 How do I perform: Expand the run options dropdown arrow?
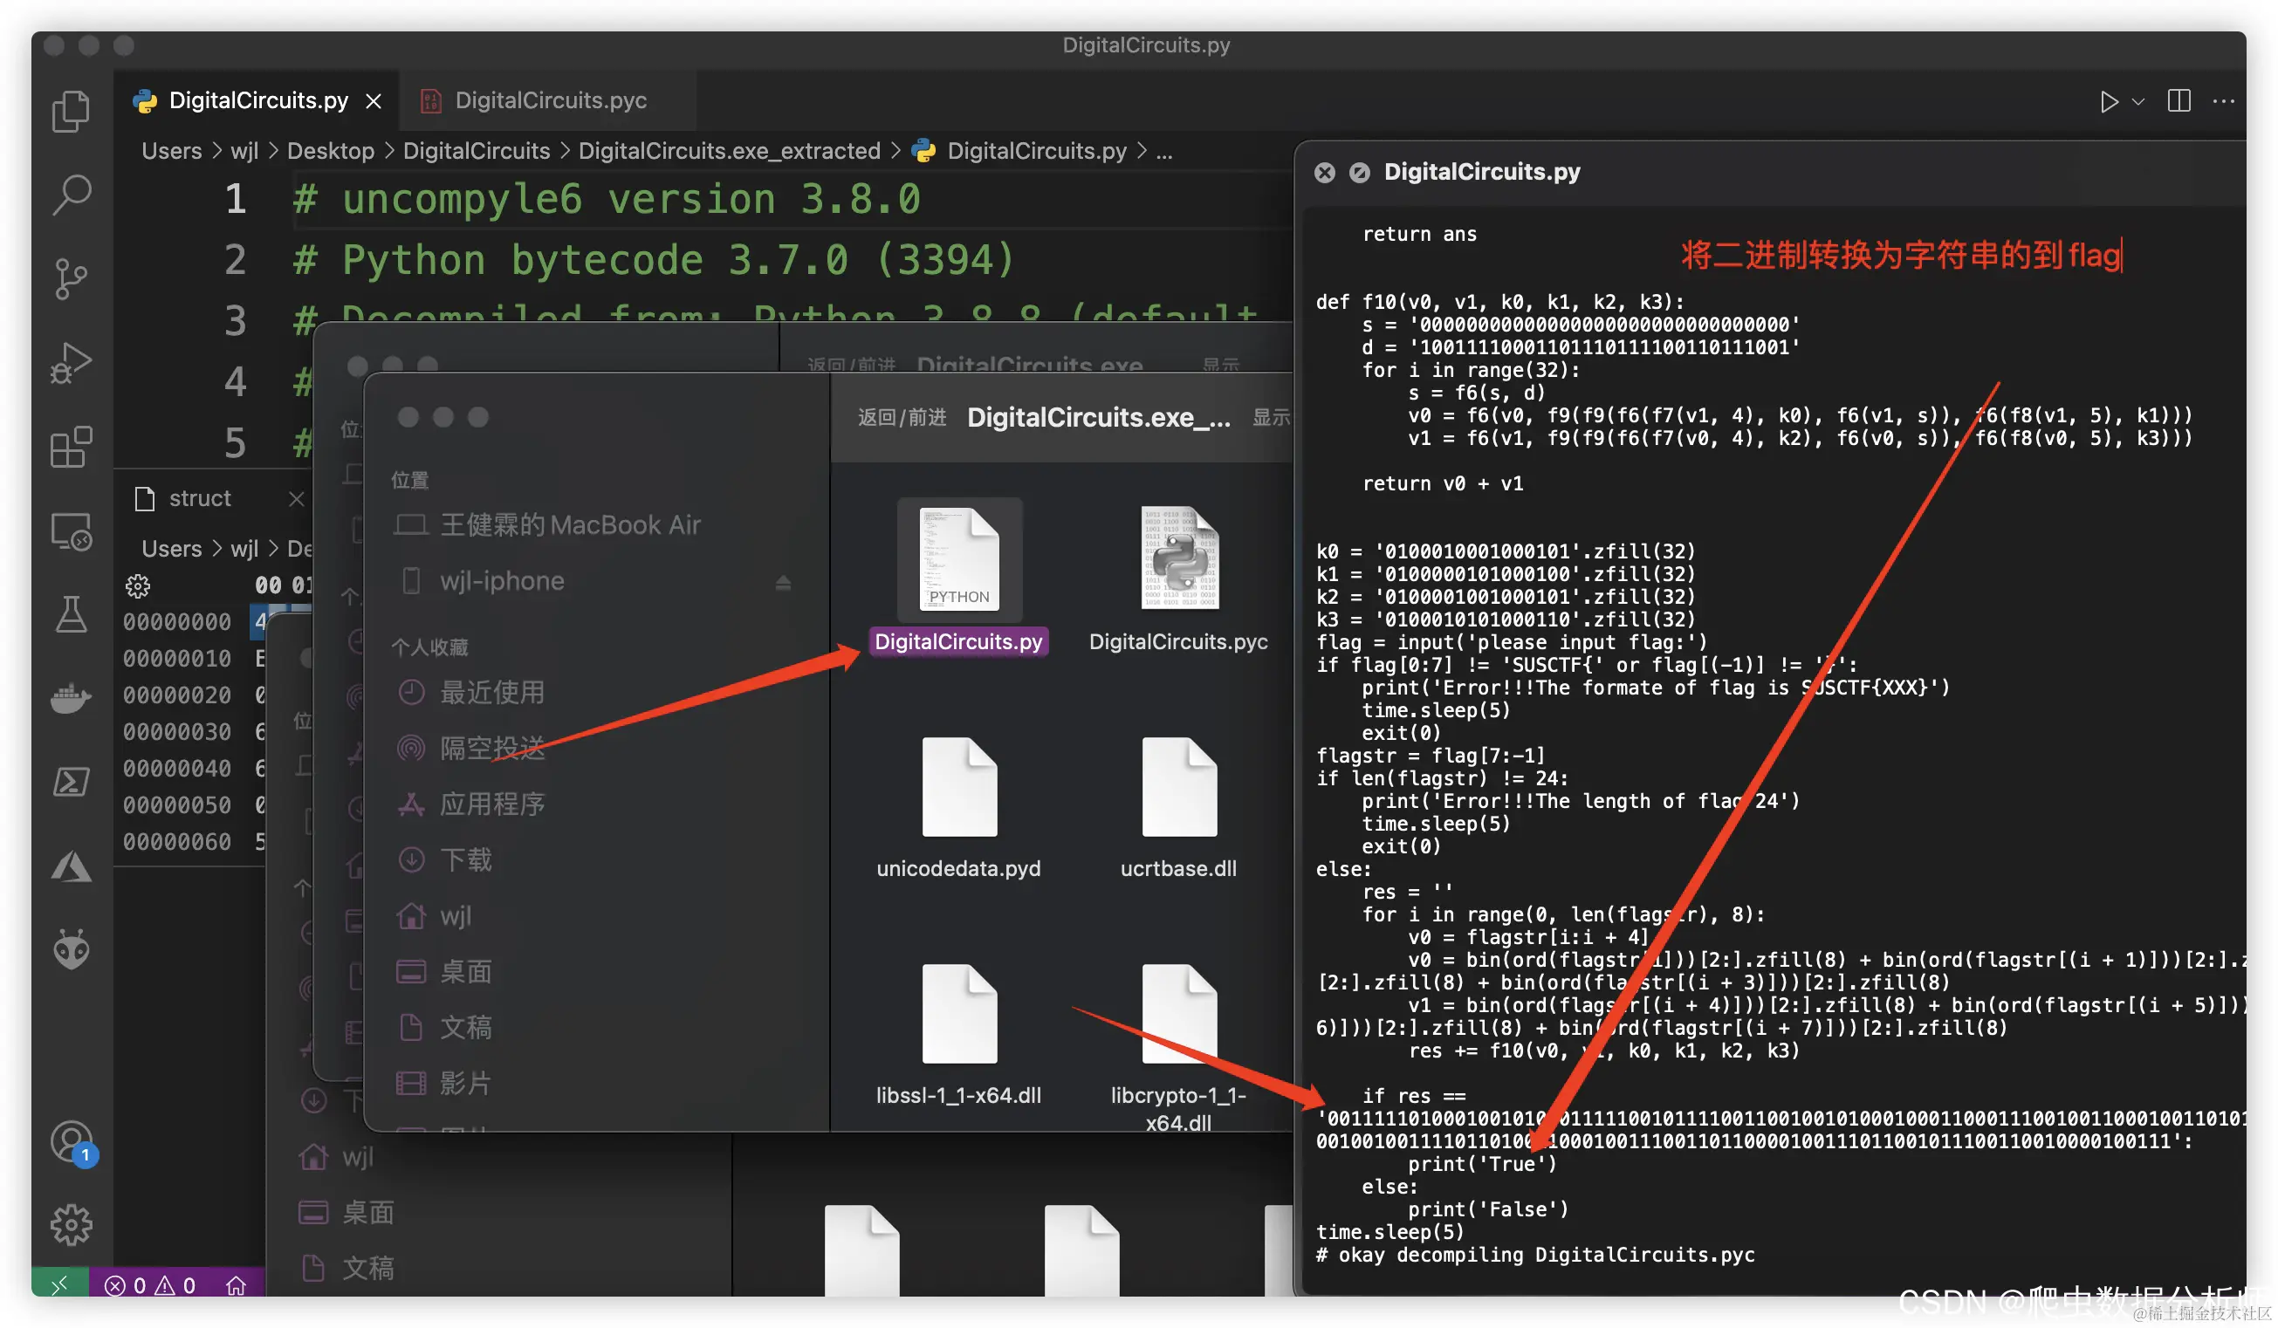pyautogui.click(x=2138, y=101)
